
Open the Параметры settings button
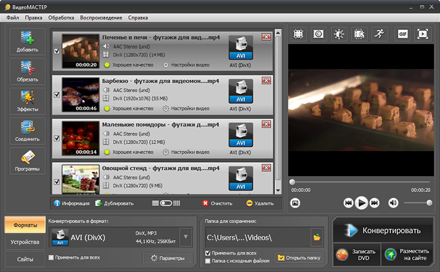coord(168,258)
